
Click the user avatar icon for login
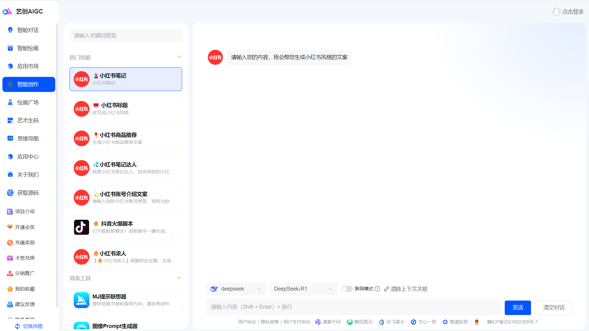(556, 12)
